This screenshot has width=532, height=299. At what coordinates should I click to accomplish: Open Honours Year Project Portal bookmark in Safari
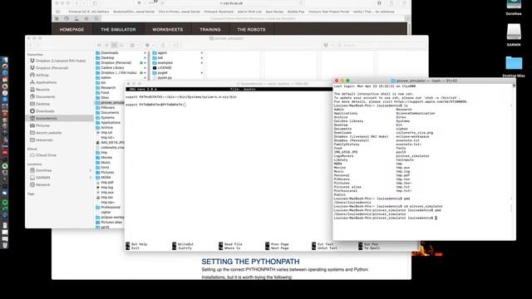(328, 12)
